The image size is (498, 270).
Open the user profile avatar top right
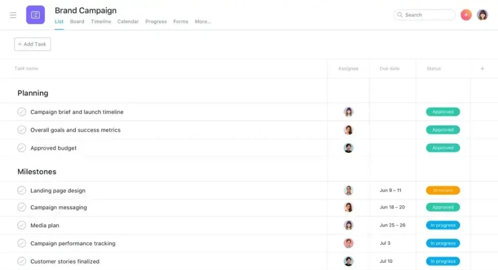tap(482, 15)
